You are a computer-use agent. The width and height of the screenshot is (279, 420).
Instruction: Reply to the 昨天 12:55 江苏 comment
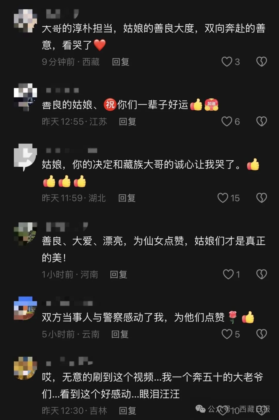127,122
